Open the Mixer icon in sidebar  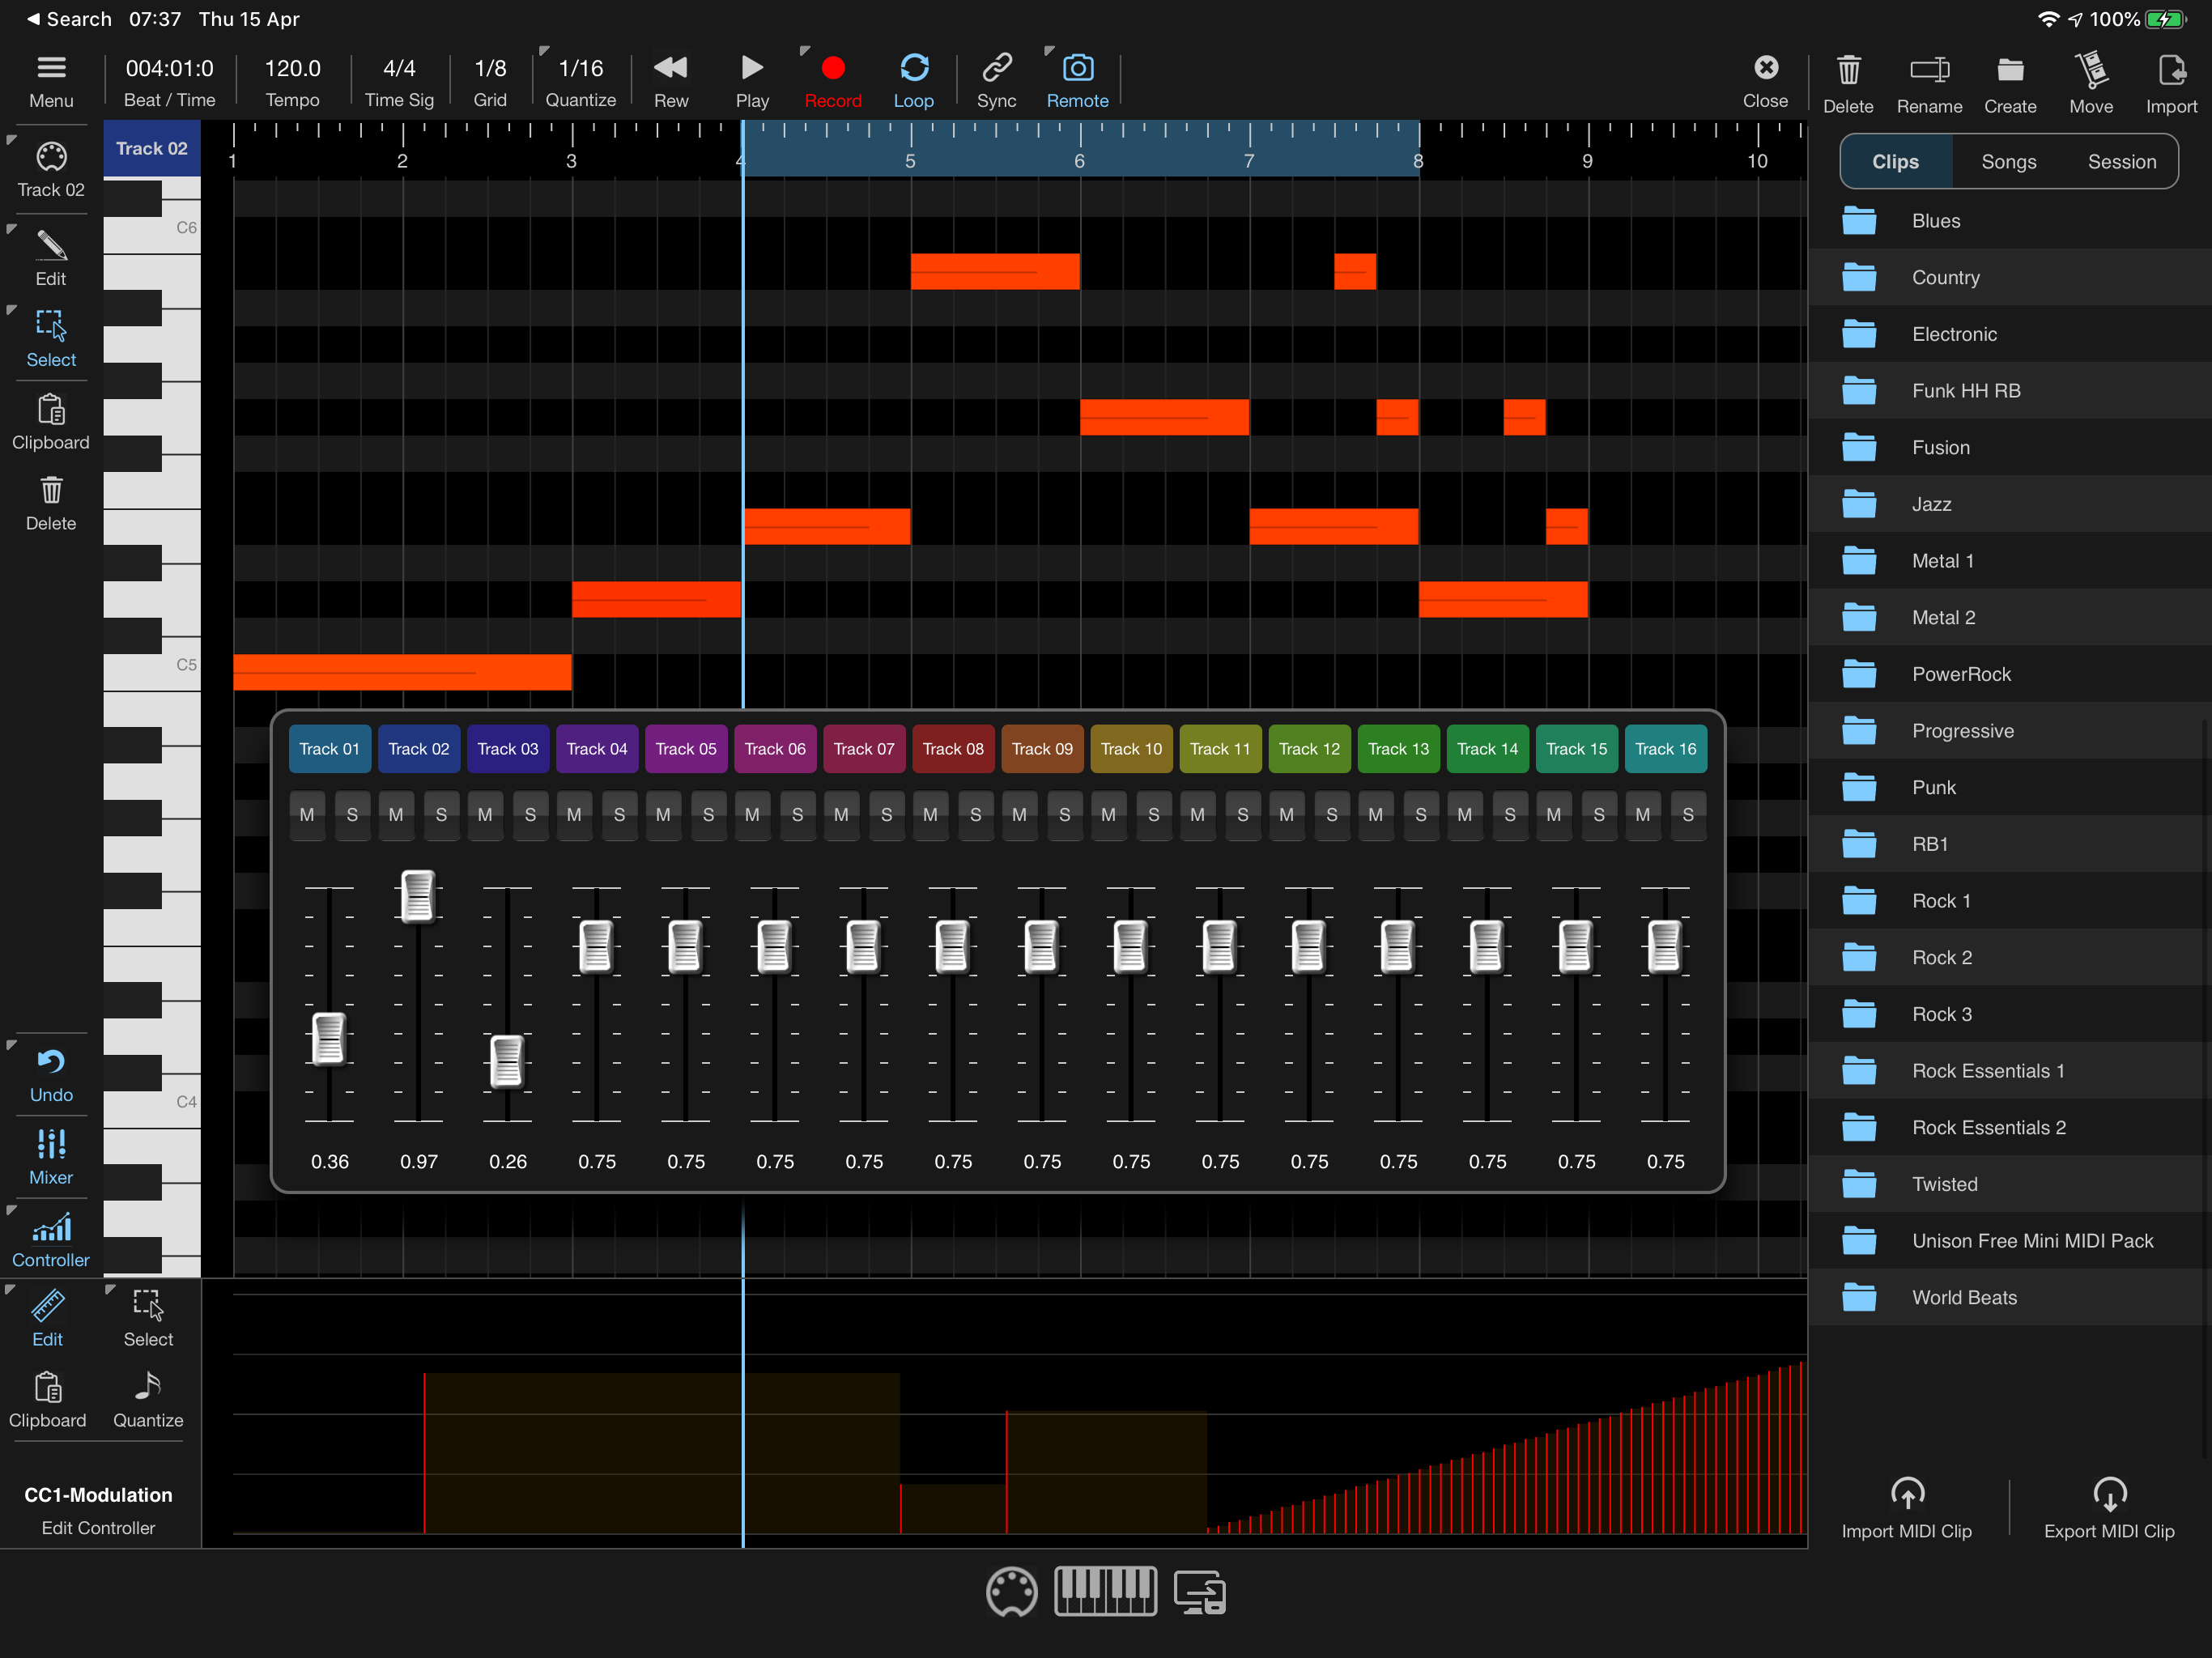tap(51, 1145)
